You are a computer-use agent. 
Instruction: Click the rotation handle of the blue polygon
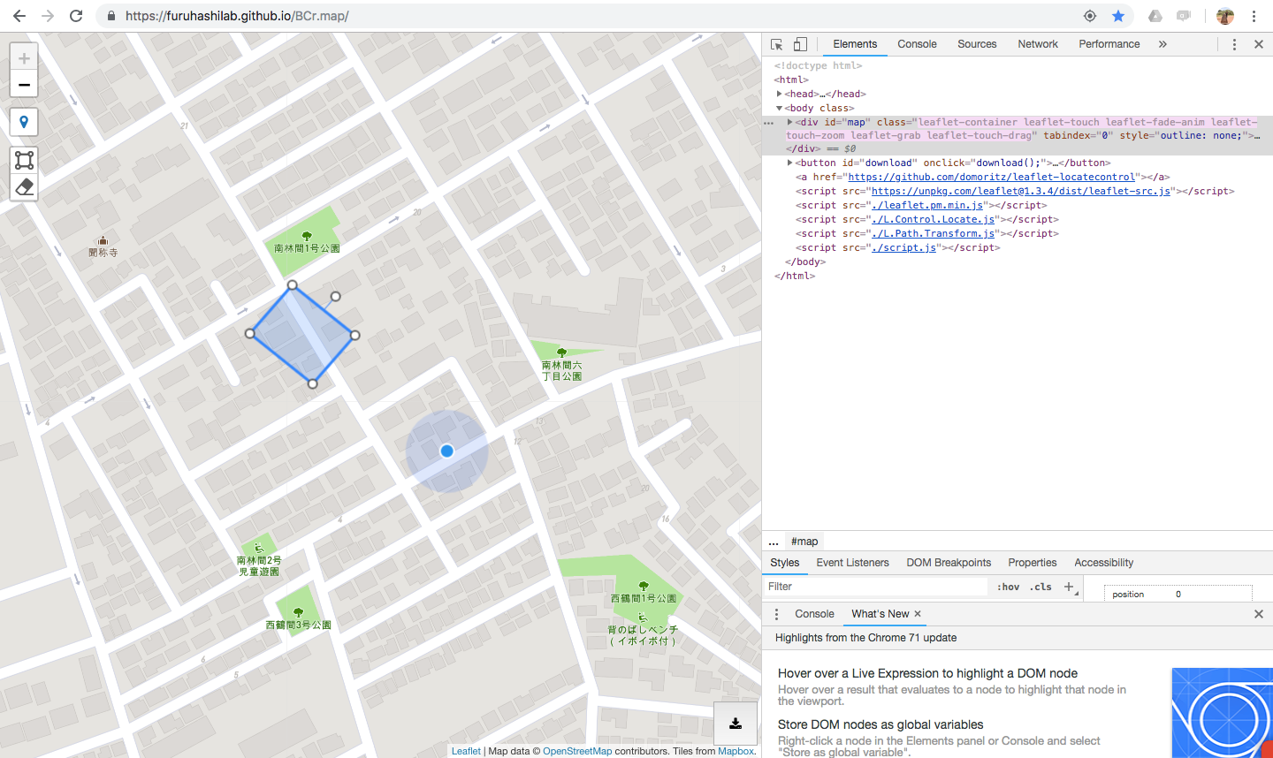click(x=335, y=297)
